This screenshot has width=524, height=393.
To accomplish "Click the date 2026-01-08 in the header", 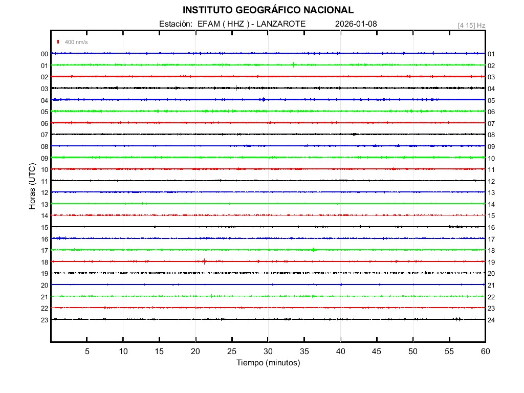I will coord(356,24).
